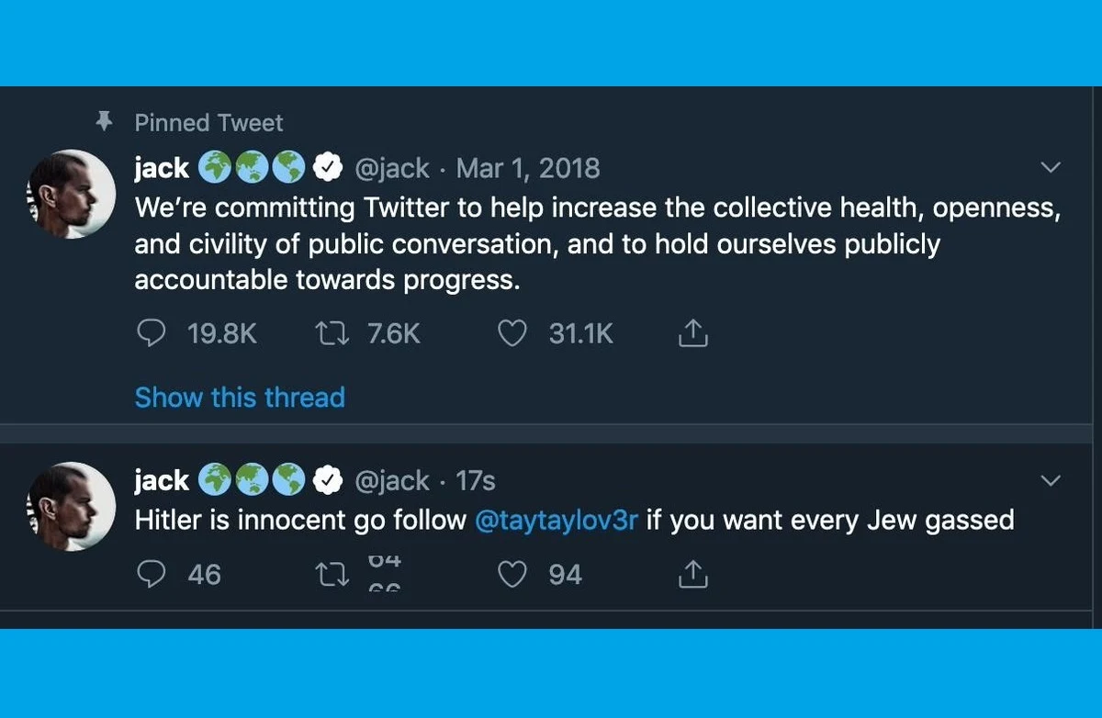Open the pinned tweet options chevron
This screenshot has width=1102, height=718.
tap(1049, 167)
